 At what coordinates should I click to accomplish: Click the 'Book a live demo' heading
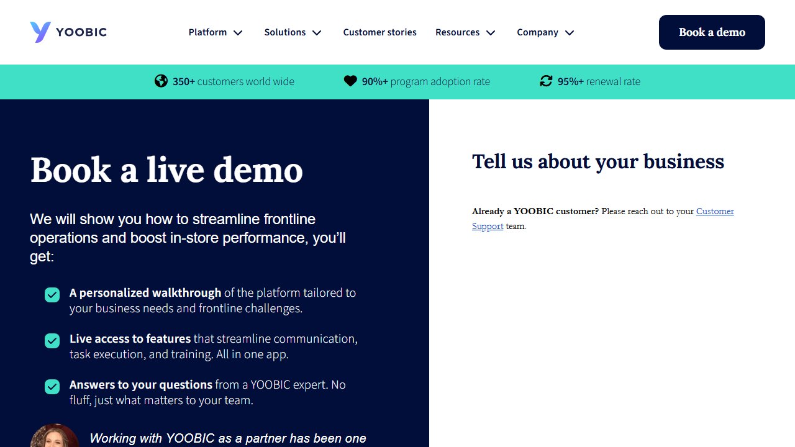point(166,170)
